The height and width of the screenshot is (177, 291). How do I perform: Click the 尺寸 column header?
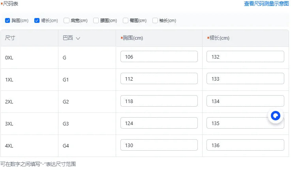[10, 38]
